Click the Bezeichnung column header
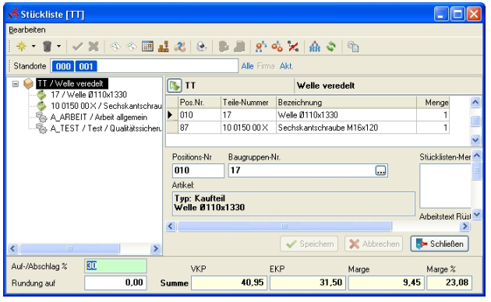 [x=346, y=103]
